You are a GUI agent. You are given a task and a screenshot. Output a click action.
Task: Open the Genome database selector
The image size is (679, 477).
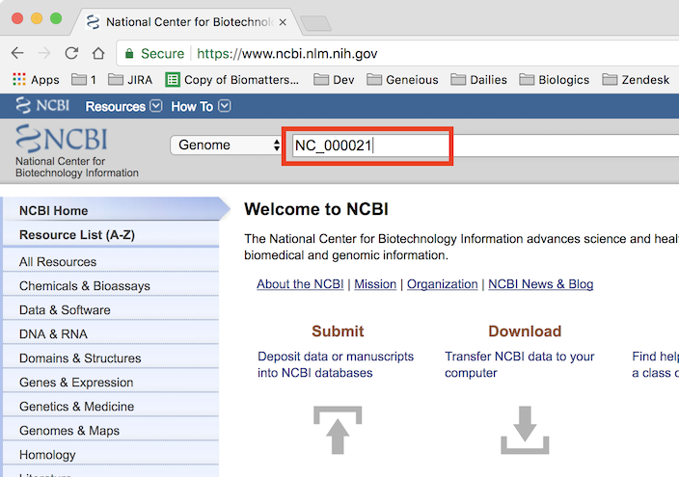click(226, 145)
